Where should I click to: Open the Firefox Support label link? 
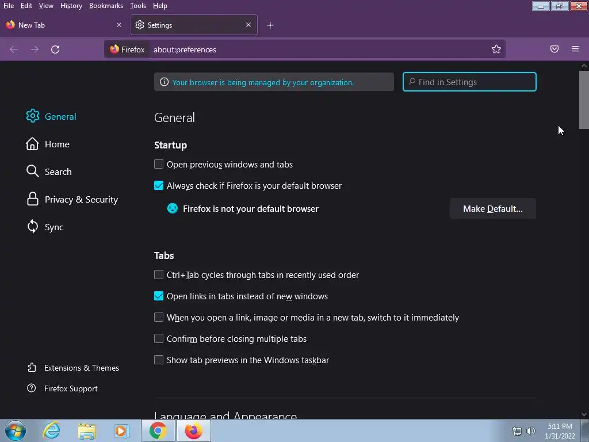[71, 388]
